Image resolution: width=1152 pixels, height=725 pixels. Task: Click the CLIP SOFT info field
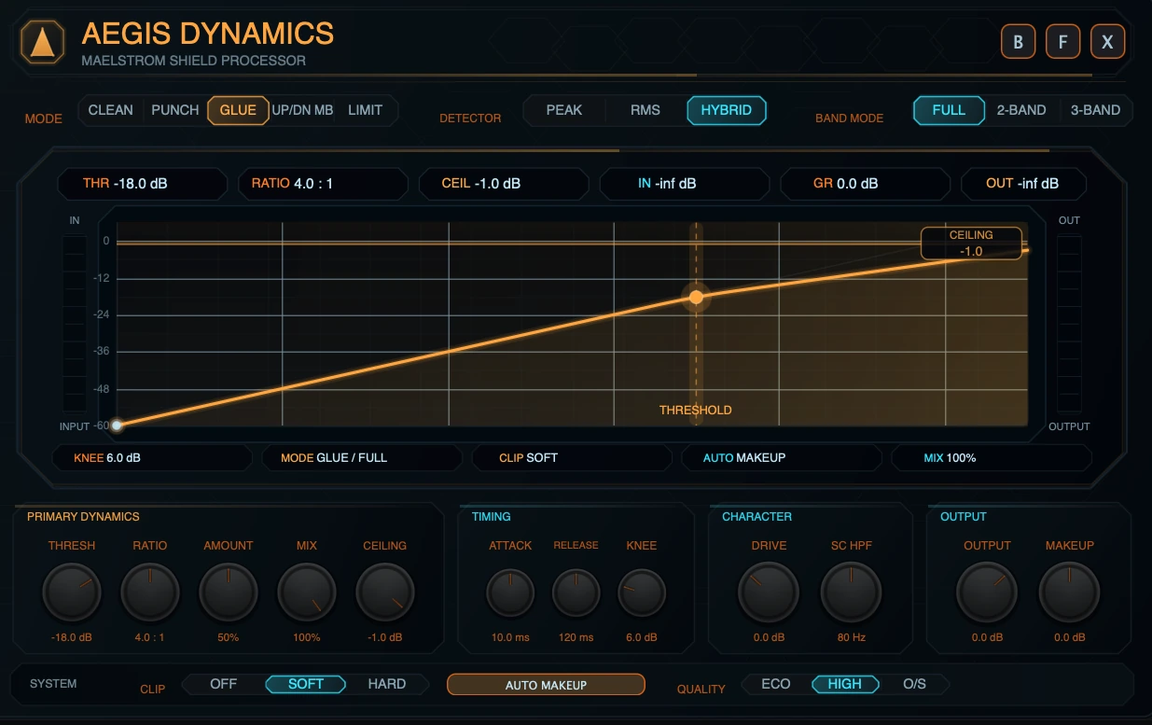[572, 458]
